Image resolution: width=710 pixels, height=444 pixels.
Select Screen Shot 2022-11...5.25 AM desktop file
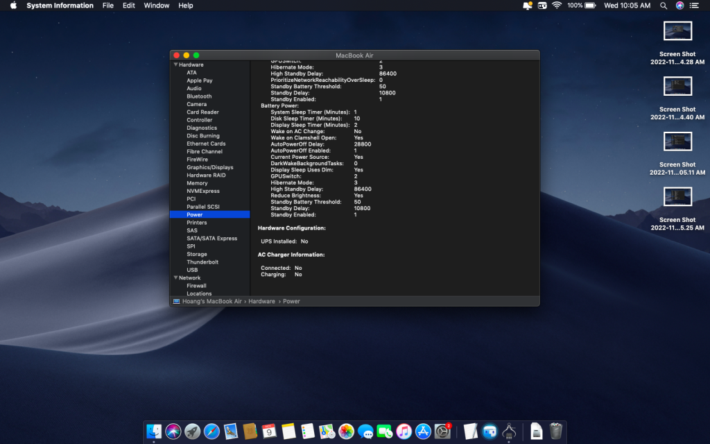click(x=677, y=209)
